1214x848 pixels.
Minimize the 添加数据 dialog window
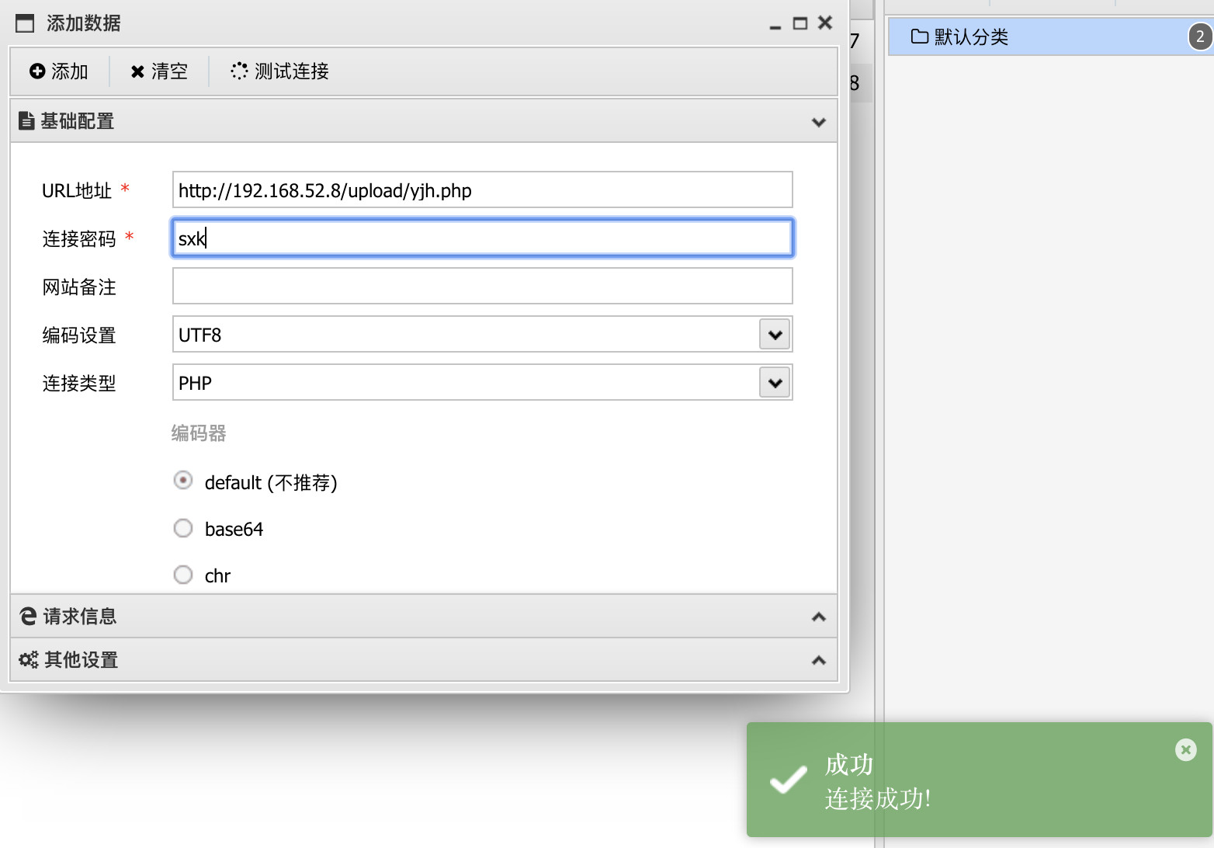[775, 25]
